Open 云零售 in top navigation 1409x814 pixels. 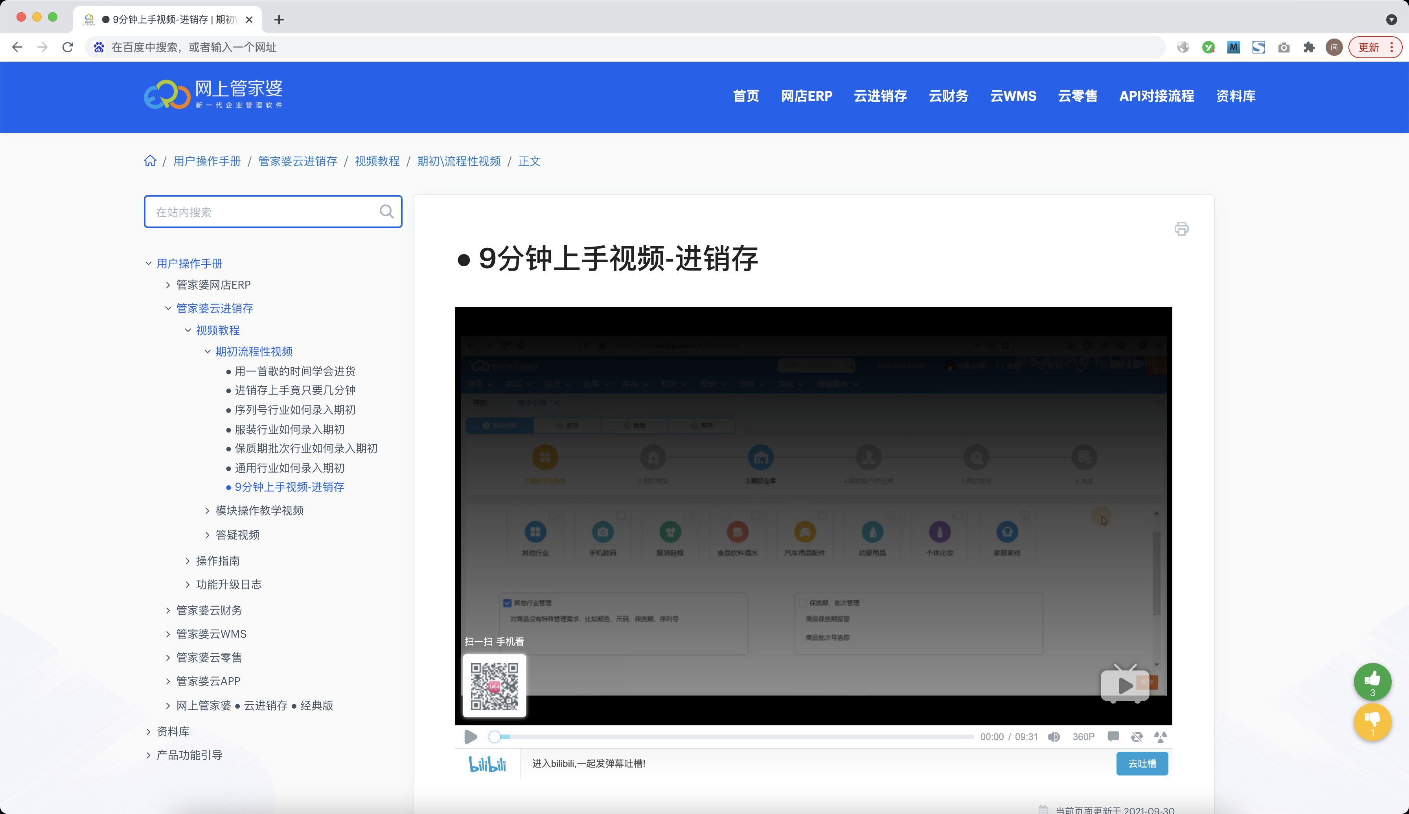coord(1077,96)
